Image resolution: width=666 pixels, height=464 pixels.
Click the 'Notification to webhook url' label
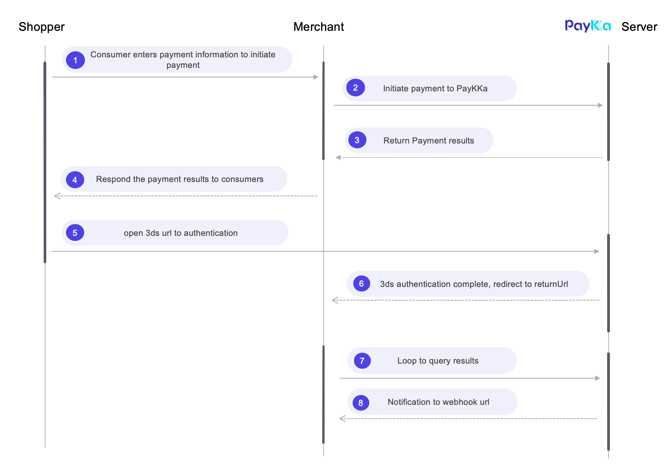pos(439,402)
